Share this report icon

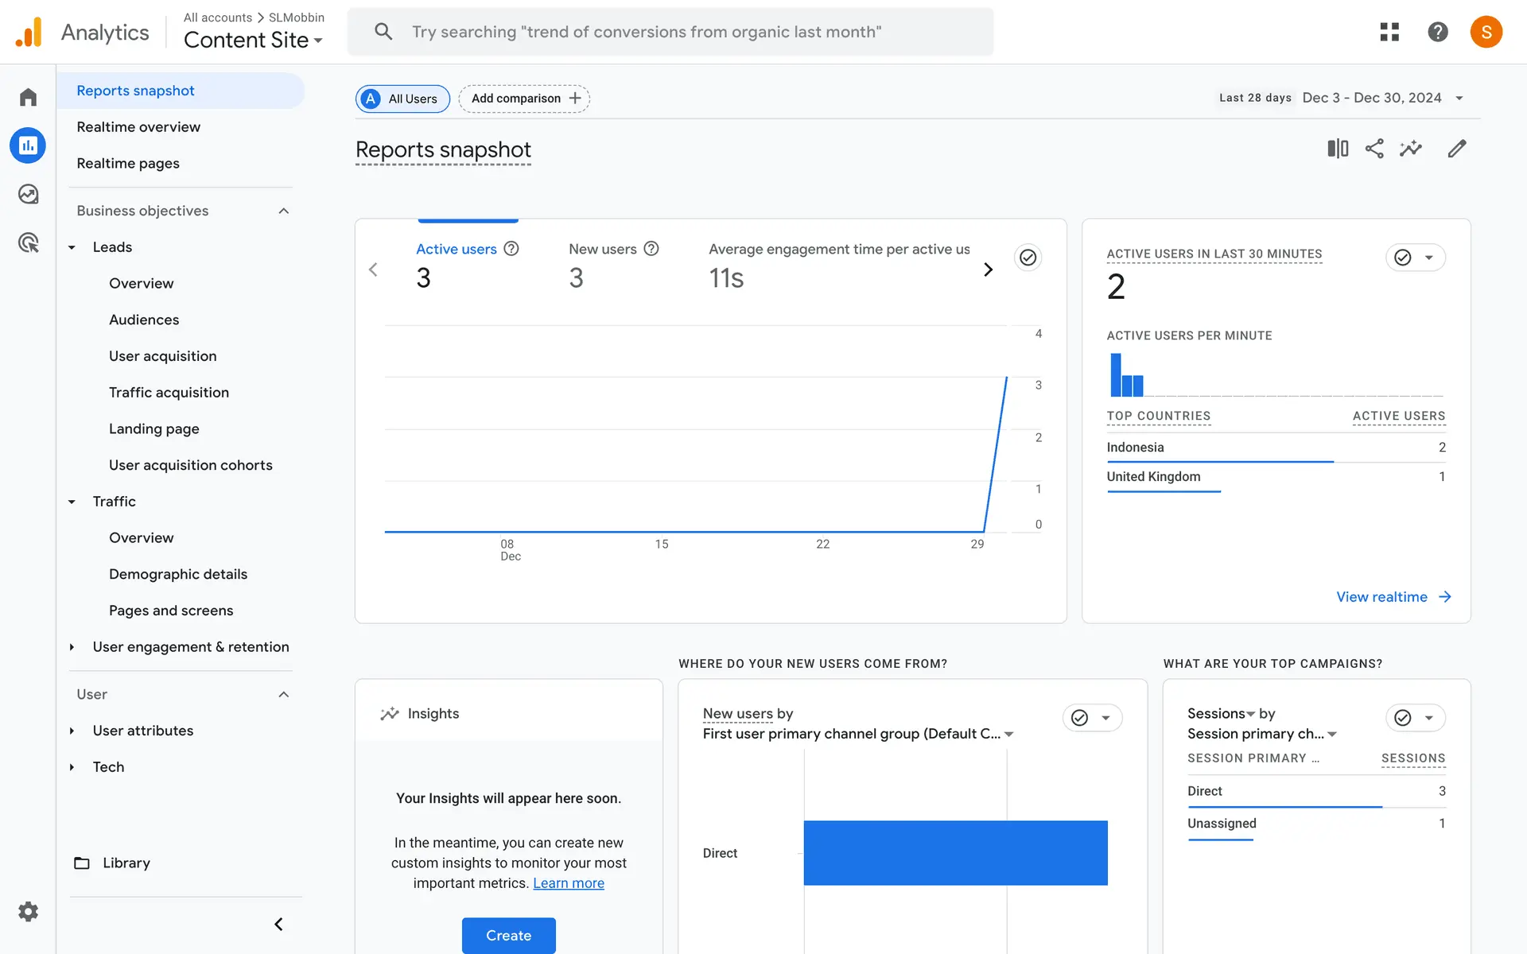[1374, 149]
